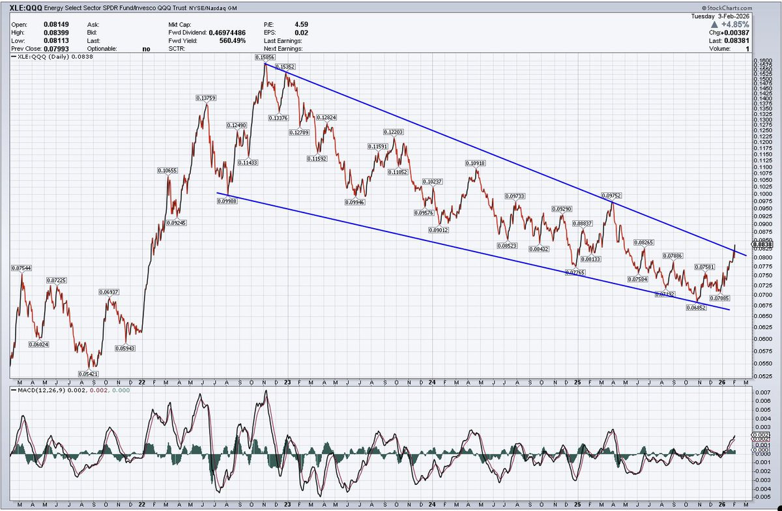
Task: Click the 0.09733 price label
Action: click(x=515, y=196)
